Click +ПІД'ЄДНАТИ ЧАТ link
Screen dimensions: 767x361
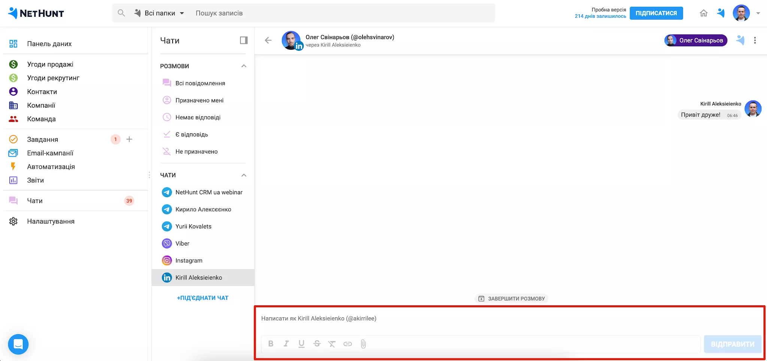[203, 298]
